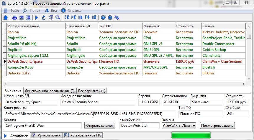This screenshot has width=254, height=140.
Task: Sort alphabetically with the A-Я arrow icon
Action: pyautogui.click(x=67, y=17)
